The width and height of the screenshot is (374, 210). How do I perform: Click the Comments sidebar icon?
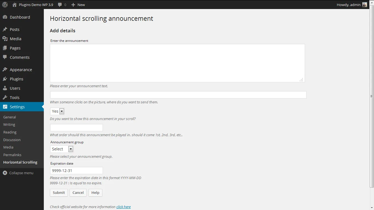point(5,57)
